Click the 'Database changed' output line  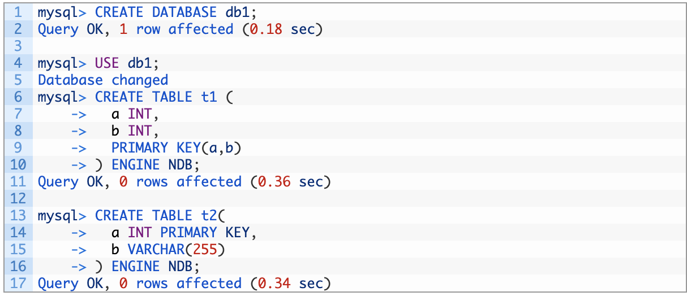[x=103, y=80]
